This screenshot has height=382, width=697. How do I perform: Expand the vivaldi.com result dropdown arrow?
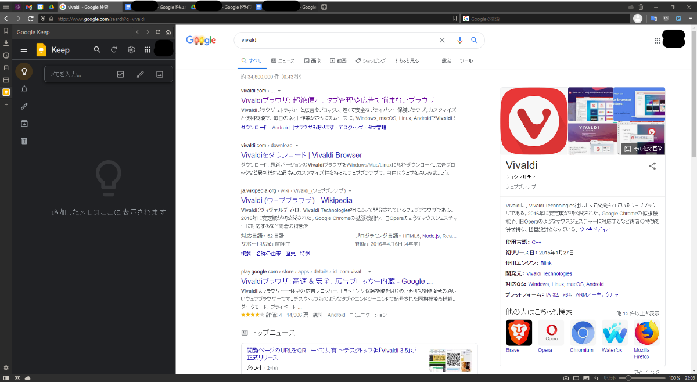pos(279,91)
